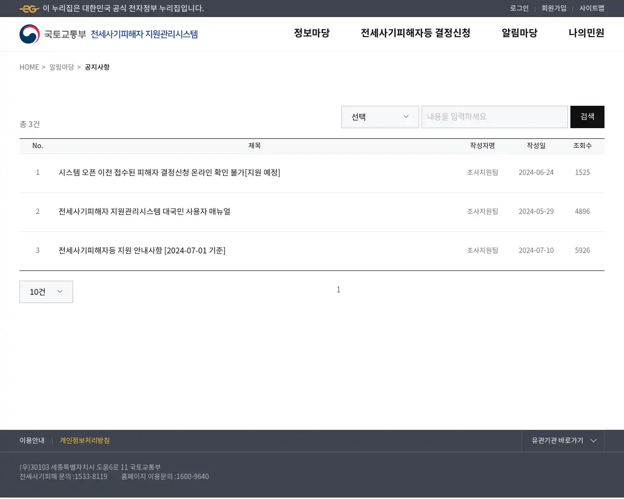Open 개인정보처리방침 in the footer

[85, 441]
